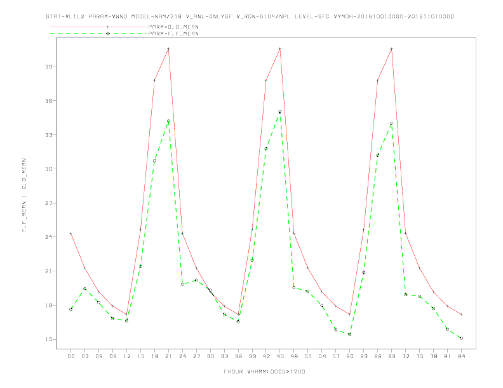The width and height of the screenshot is (503, 388).
Task: Select the PARM=O.O_MEAN legend label
Action: [x=173, y=27]
